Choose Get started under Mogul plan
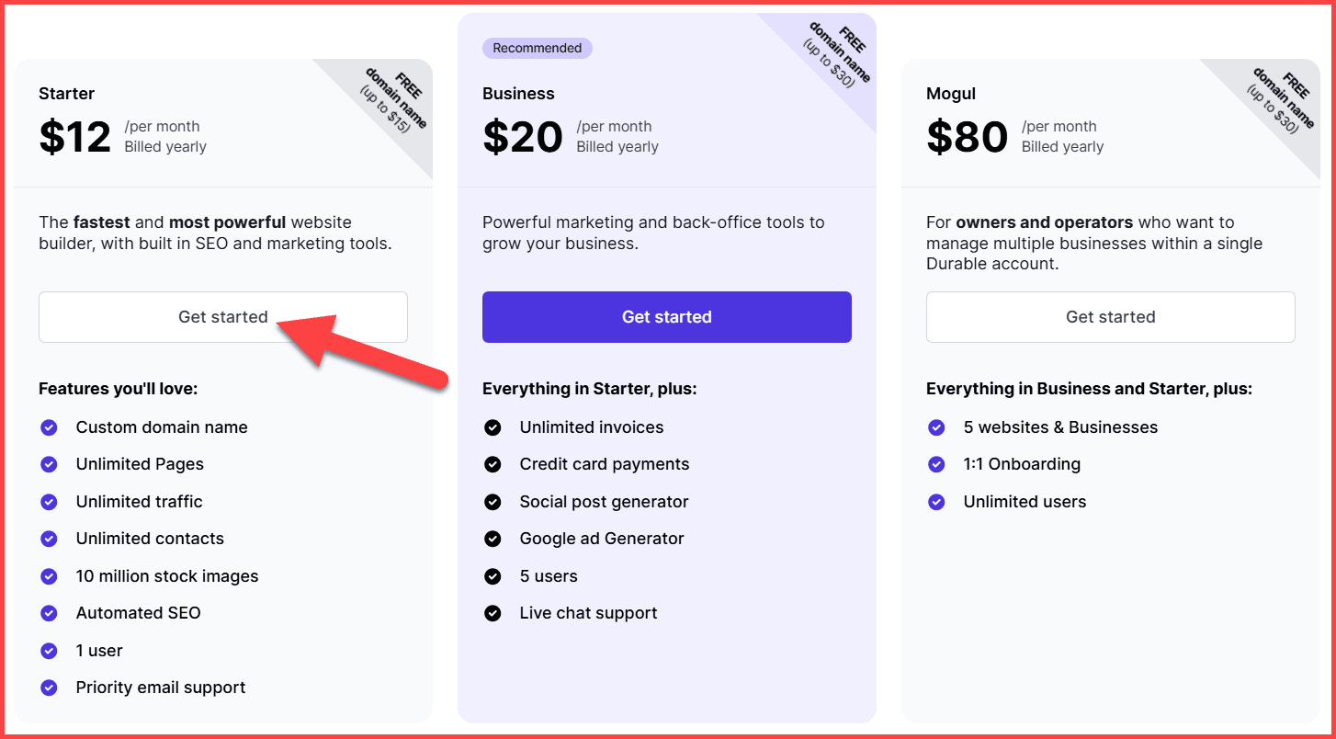1336x739 pixels. click(x=1110, y=317)
